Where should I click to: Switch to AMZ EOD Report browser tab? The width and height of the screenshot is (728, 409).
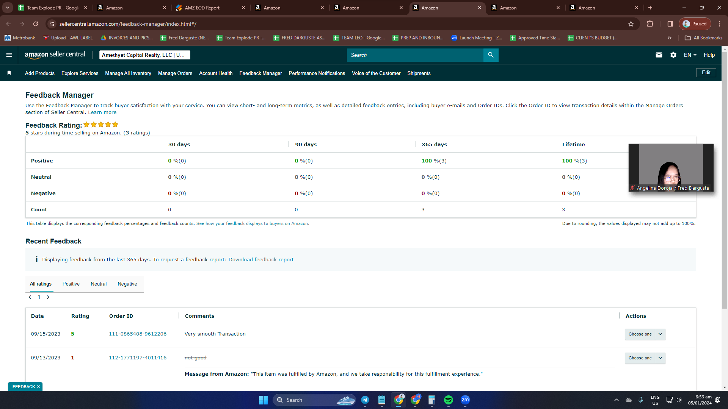pyautogui.click(x=210, y=8)
